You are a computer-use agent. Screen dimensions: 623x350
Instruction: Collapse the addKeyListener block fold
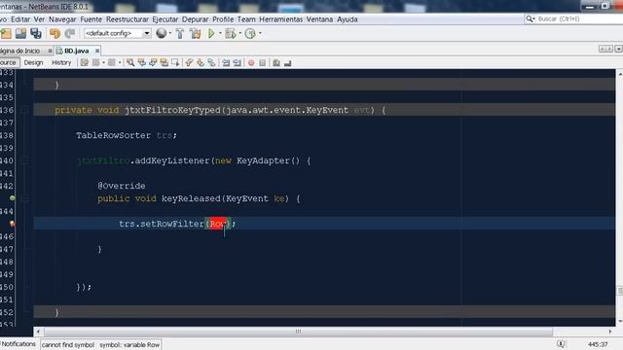(x=24, y=160)
